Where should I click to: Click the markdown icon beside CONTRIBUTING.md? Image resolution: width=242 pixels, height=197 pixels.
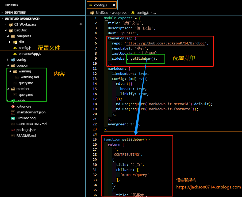coord(13,124)
